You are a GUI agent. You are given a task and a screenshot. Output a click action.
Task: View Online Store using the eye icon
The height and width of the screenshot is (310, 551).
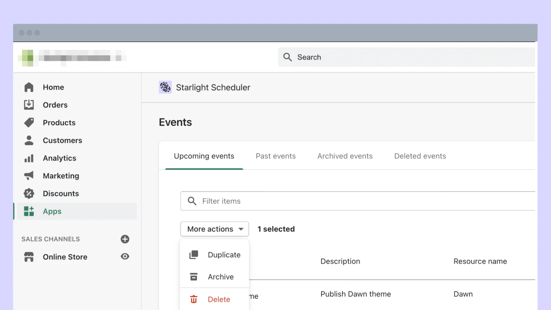[x=125, y=257]
